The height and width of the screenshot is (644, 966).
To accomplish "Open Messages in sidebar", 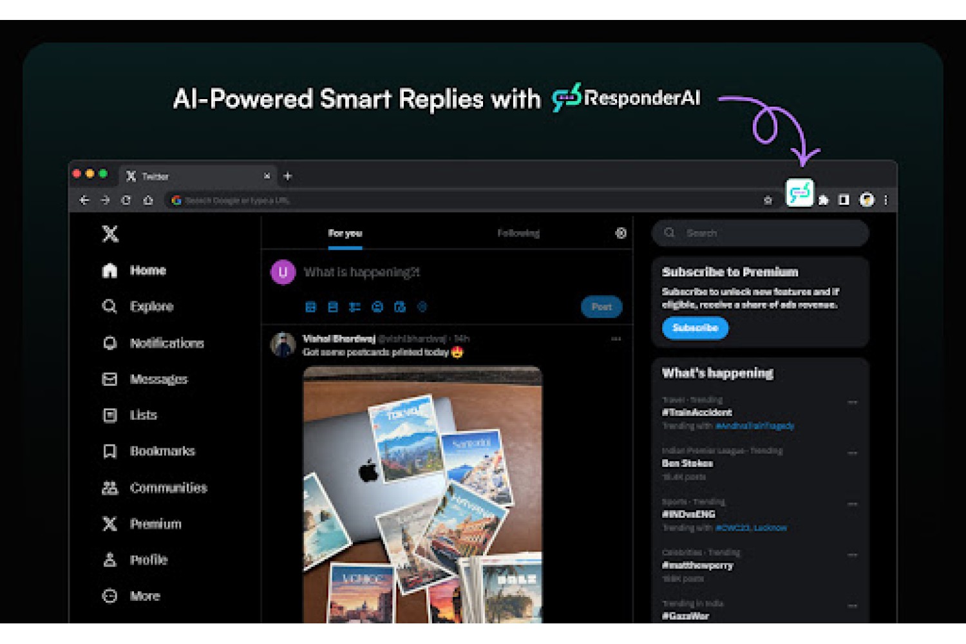I will click(x=145, y=379).
